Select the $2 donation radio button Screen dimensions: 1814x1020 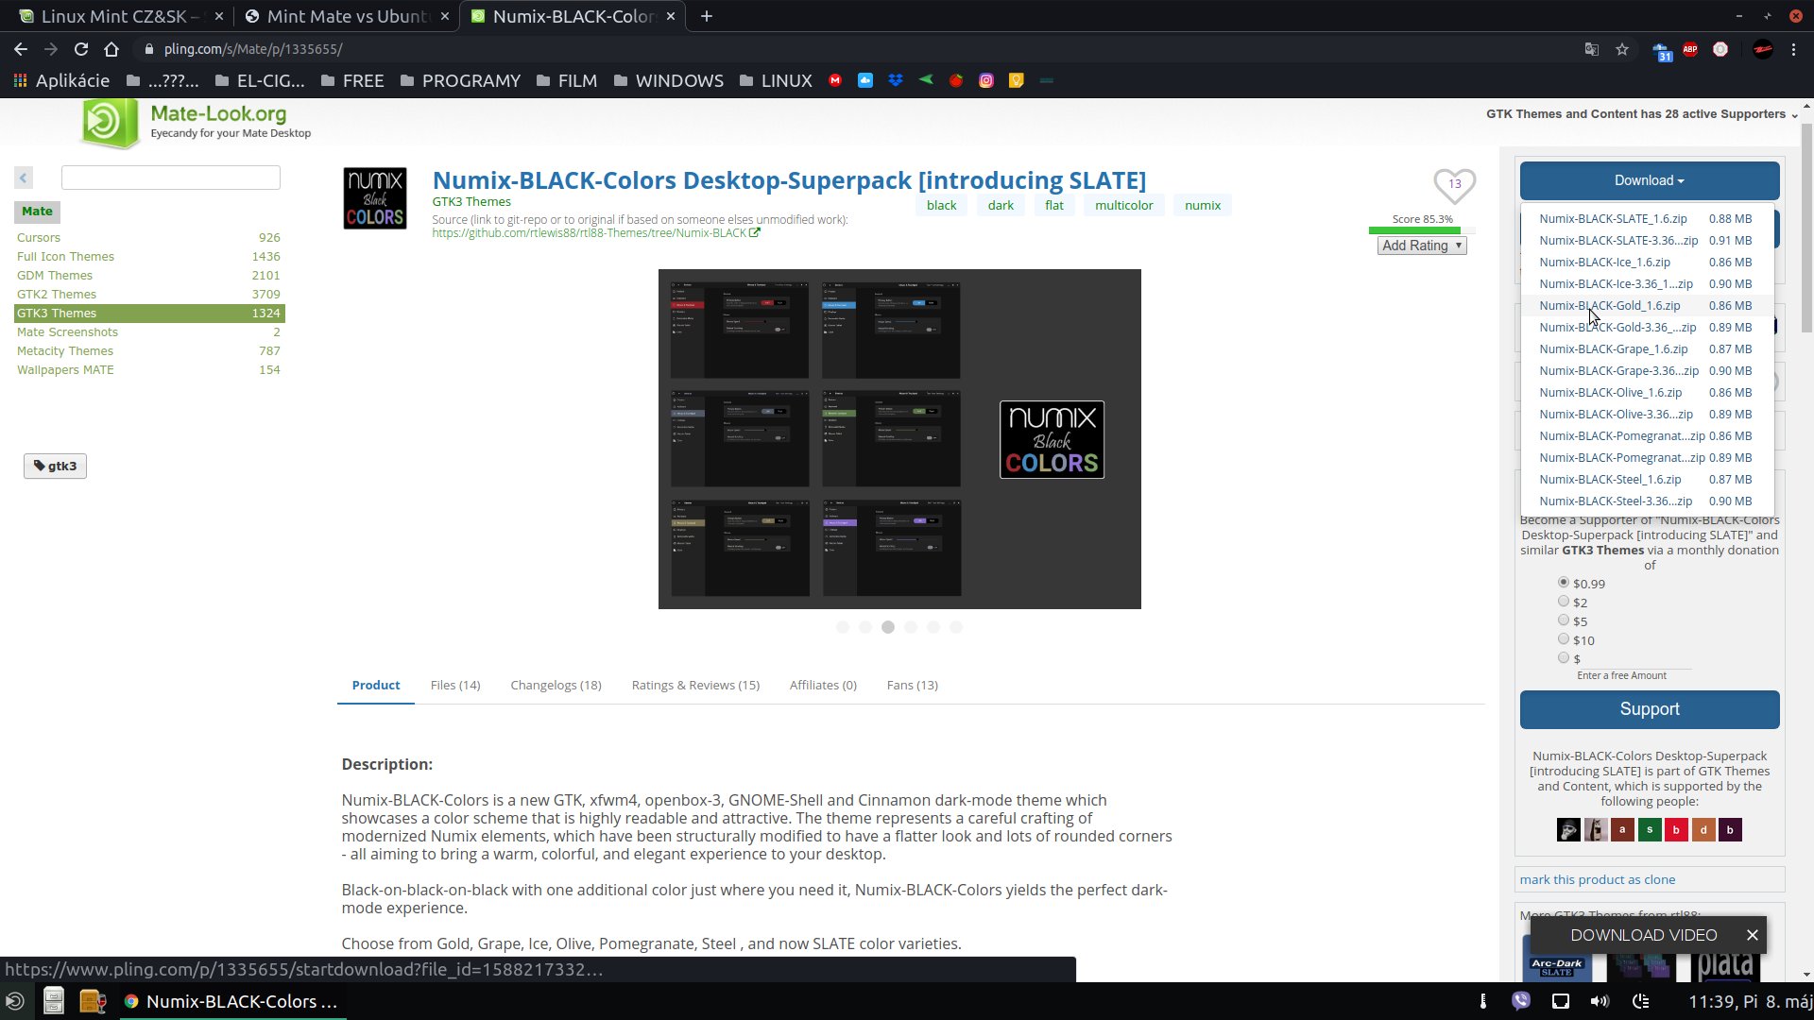pos(1564,602)
